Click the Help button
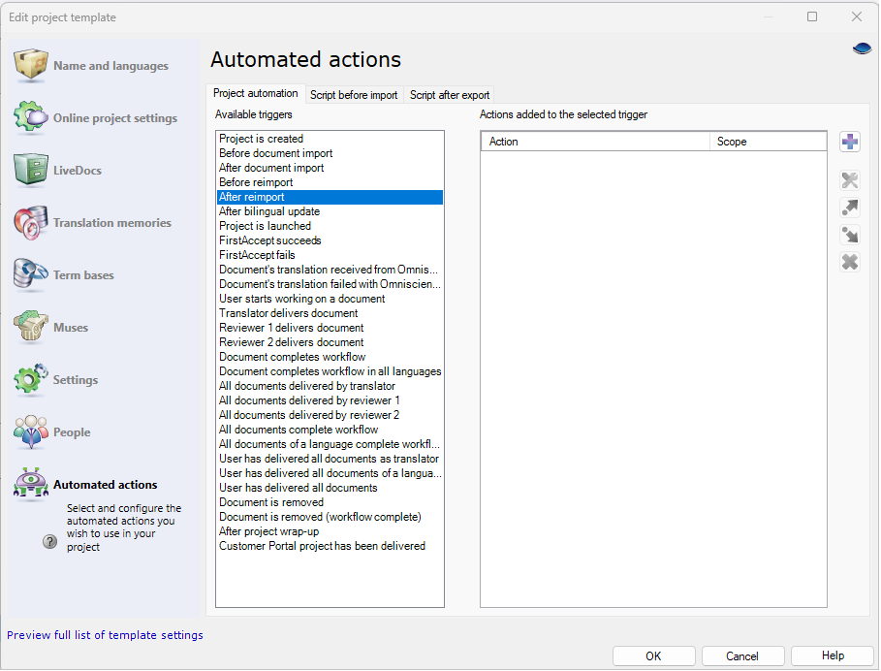Viewport: 881px width, 671px height. tap(832, 655)
